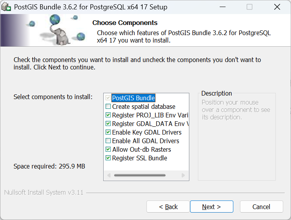Select the Enable All GDAL Drivers label
The image size is (291, 220).
point(146,141)
